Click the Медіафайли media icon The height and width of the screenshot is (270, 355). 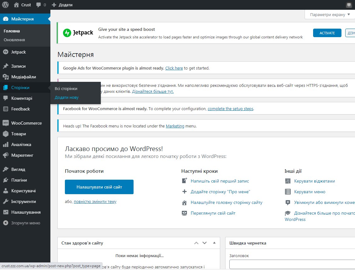tap(6, 77)
